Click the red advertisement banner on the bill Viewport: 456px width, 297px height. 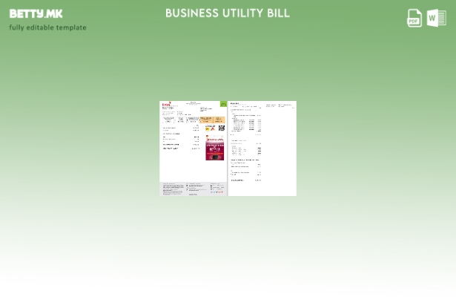pos(215,147)
